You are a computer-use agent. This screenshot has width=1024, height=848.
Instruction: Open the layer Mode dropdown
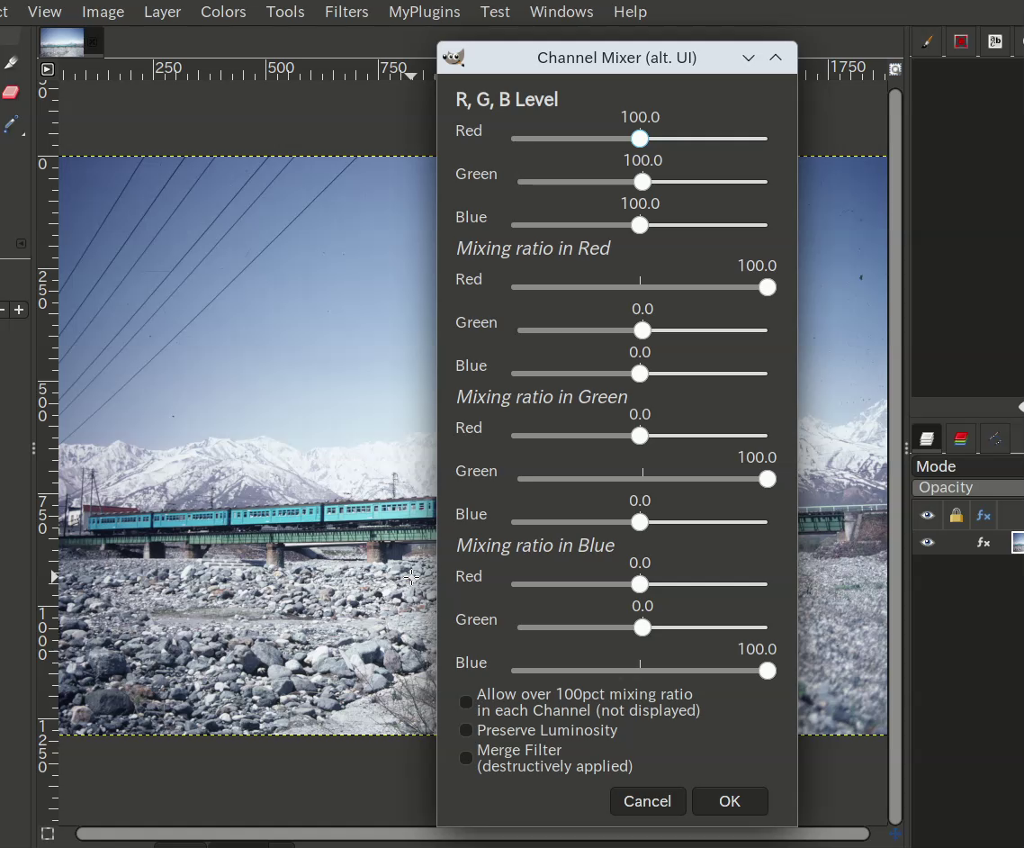tap(968, 466)
